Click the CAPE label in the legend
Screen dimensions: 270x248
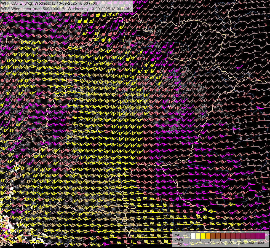[x=179, y=239]
